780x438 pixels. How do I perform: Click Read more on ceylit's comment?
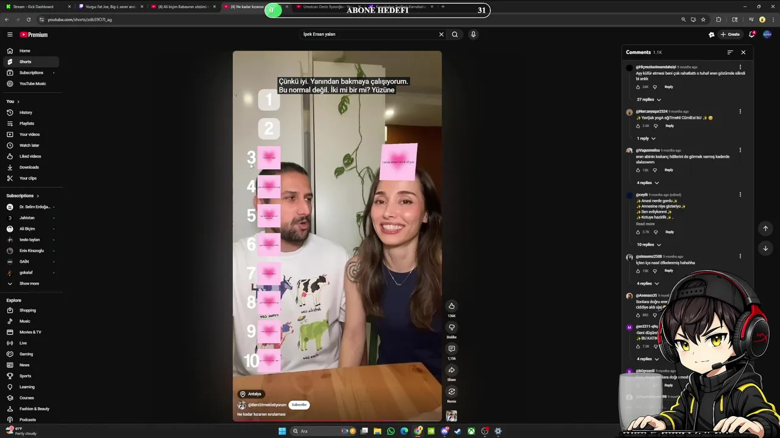tap(645, 224)
